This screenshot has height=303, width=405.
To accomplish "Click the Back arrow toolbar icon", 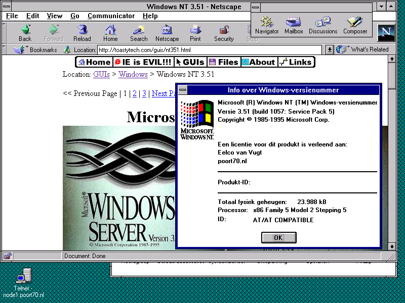I will tap(25, 30).
